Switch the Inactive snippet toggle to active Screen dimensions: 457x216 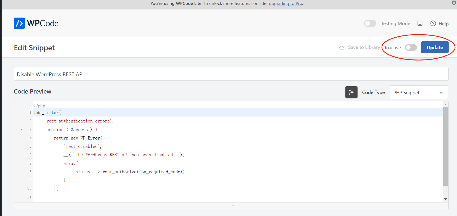pos(411,48)
